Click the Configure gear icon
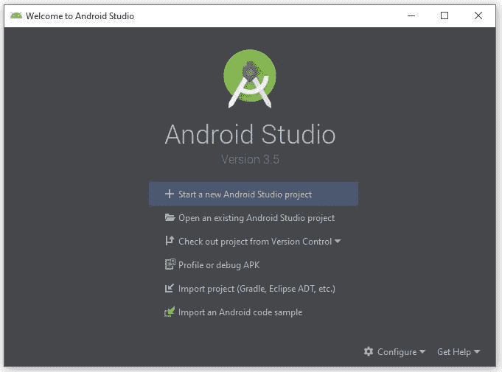The image size is (502, 372). (369, 352)
